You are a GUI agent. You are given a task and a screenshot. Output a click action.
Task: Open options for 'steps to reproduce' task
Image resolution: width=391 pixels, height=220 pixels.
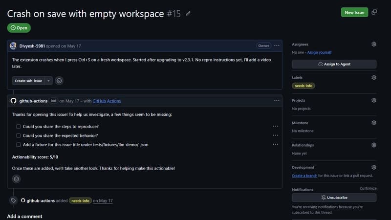pos(275,126)
